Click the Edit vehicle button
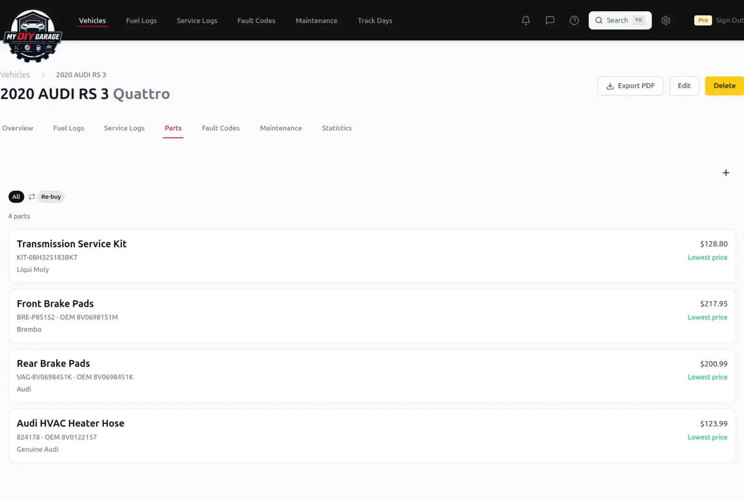 coord(684,86)
